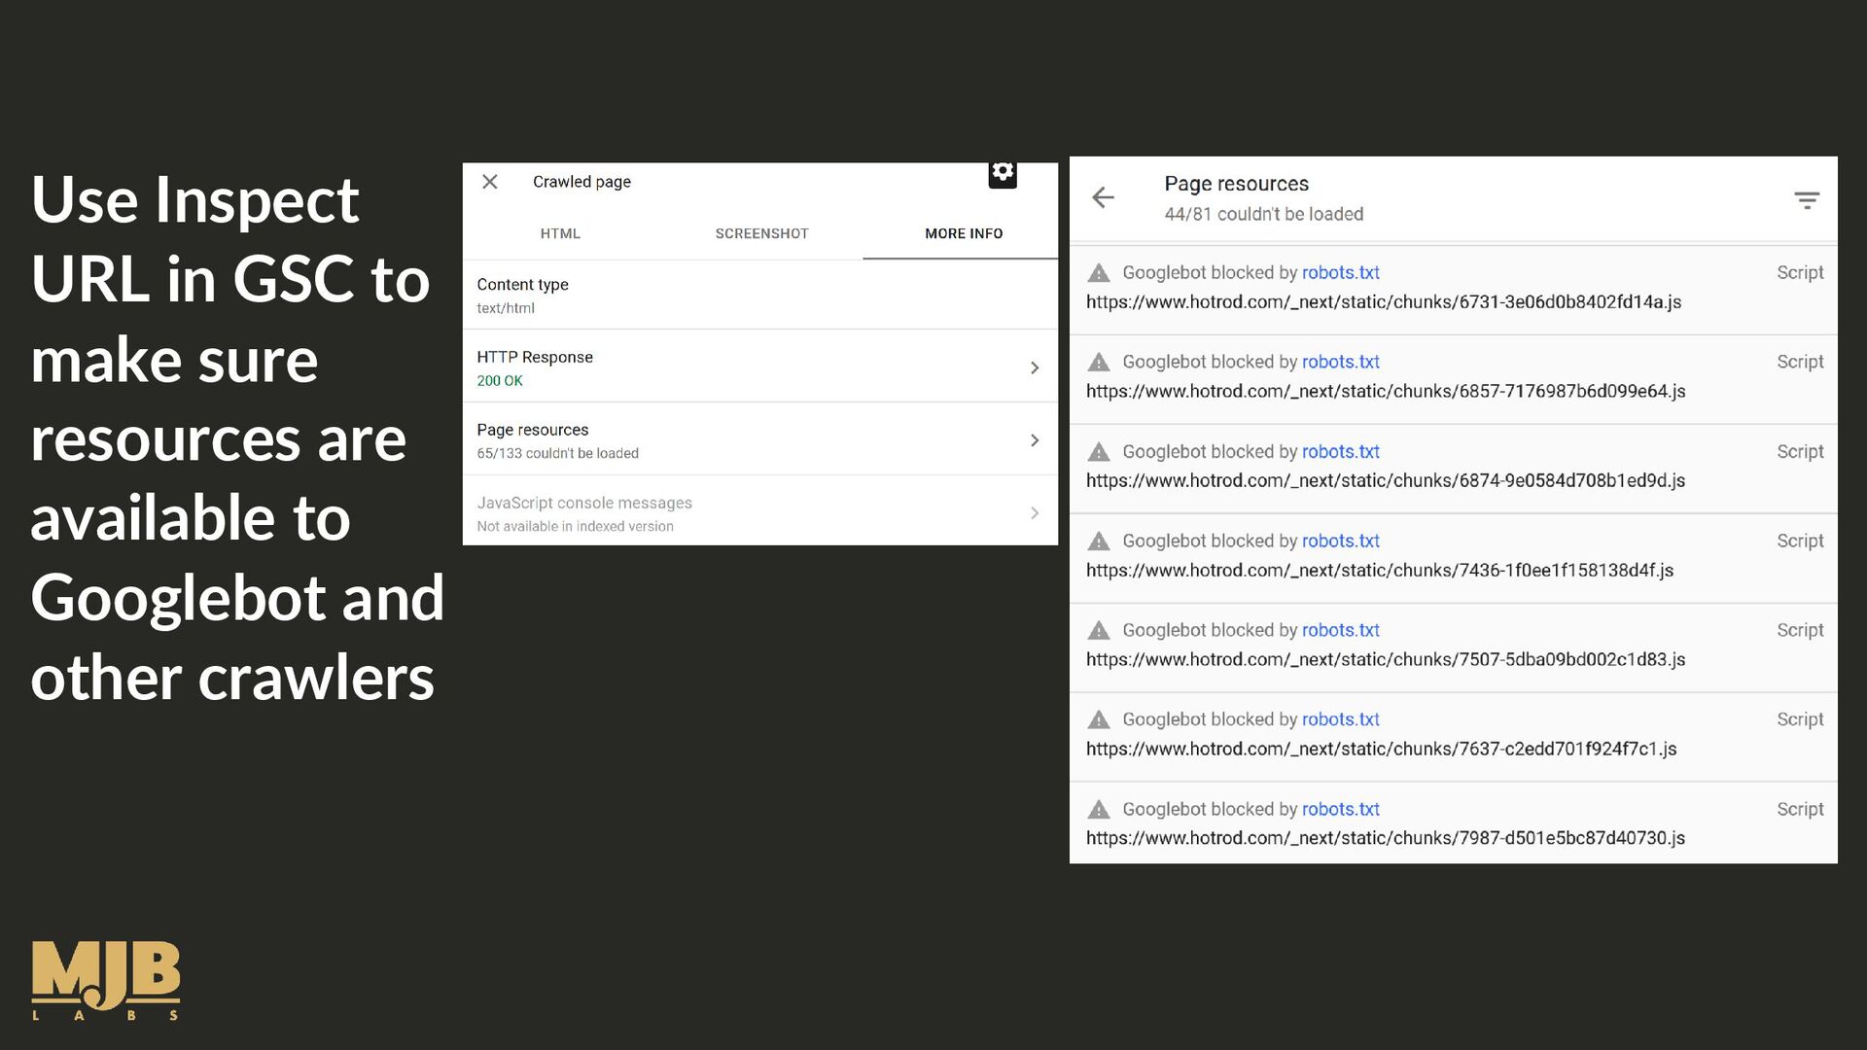1867x1050 pixels.
Task: Expand the Page resources row chevron
Action: [x=1035, y=440]
